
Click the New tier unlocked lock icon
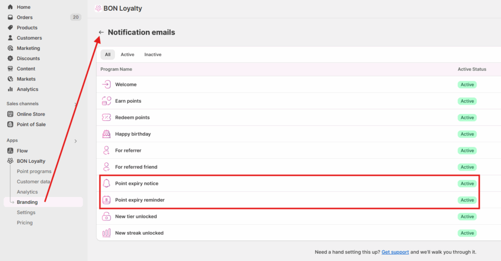coord(106,217)
